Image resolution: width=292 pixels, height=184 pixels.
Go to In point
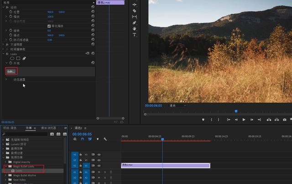click(229, 120)
